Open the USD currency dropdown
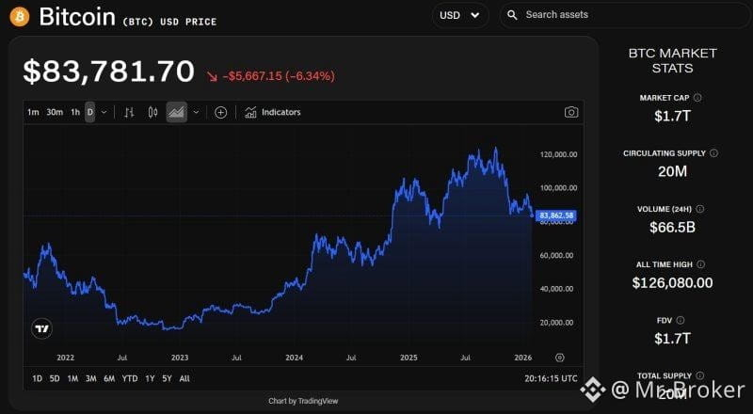 coord(460,15)
